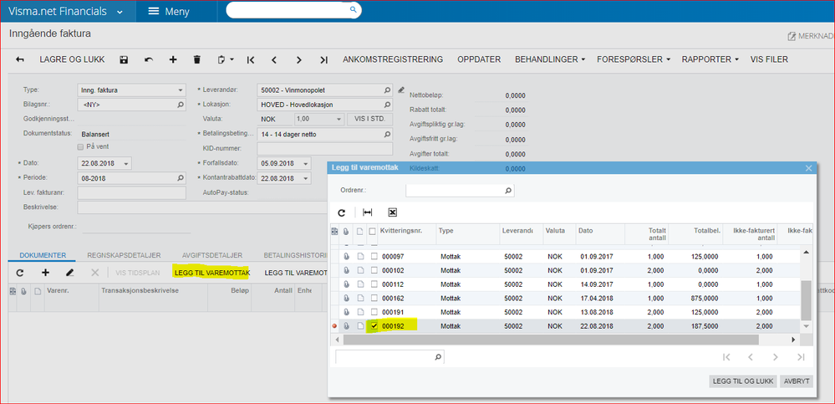Go to next record chevron

(298, 59)
